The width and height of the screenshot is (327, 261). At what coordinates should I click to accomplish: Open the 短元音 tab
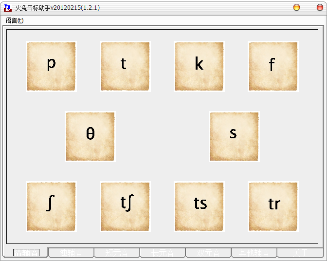(117, 253)
